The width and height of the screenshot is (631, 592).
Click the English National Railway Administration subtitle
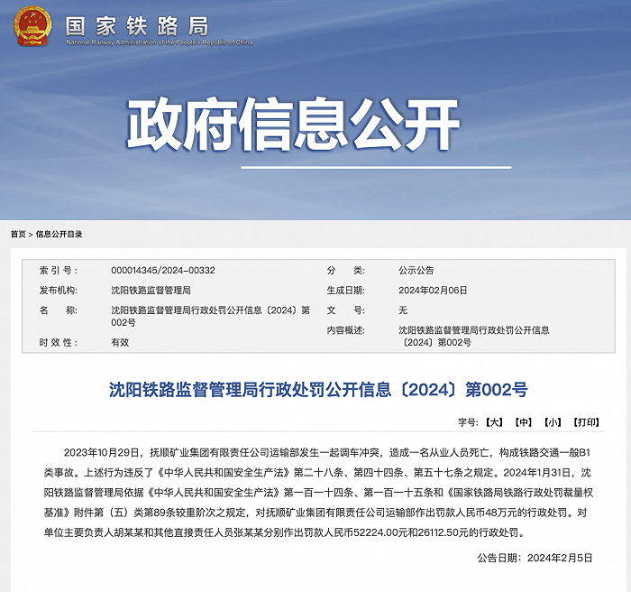tap(159, 42)
